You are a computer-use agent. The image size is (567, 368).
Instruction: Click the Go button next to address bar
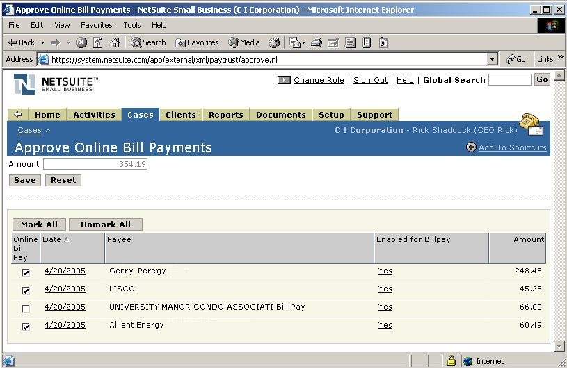point(516,59)
